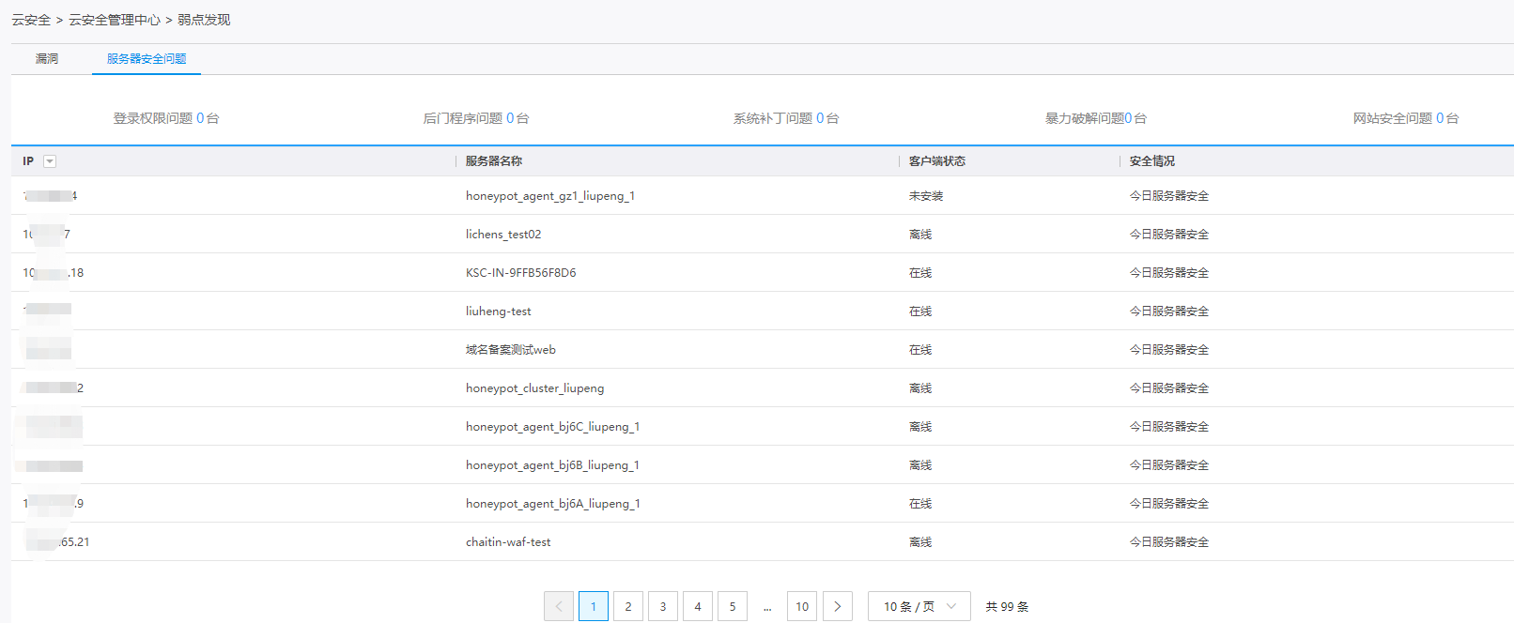Filter by 网站安全问题 0台

point(1406,118)
